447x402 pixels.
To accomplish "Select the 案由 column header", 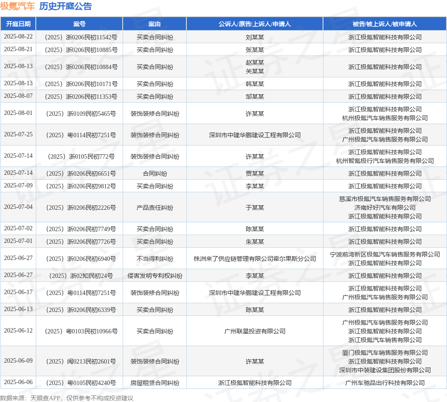I will click(155, 24).
